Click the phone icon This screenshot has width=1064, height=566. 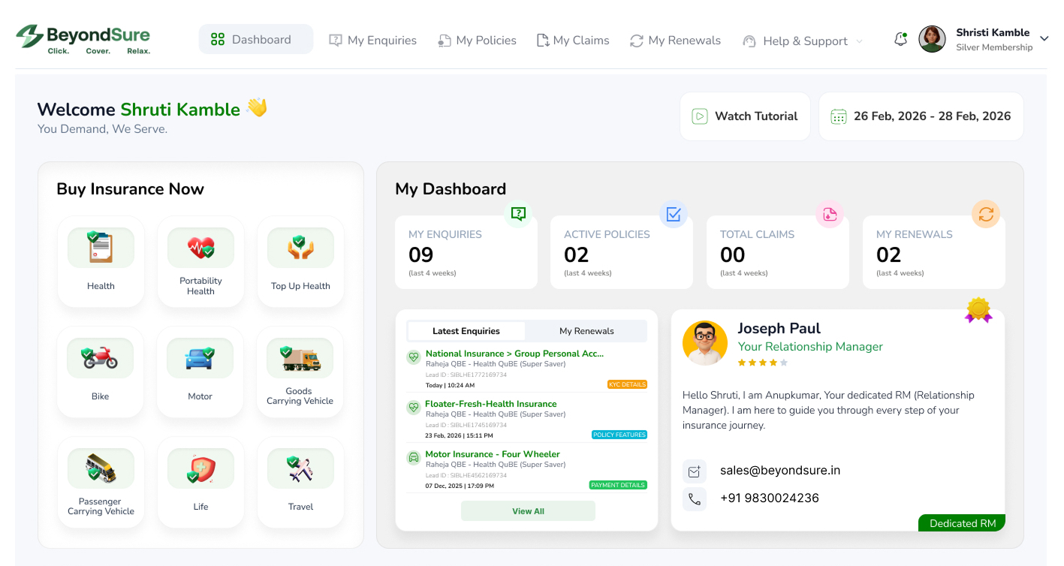pos(695,499)
